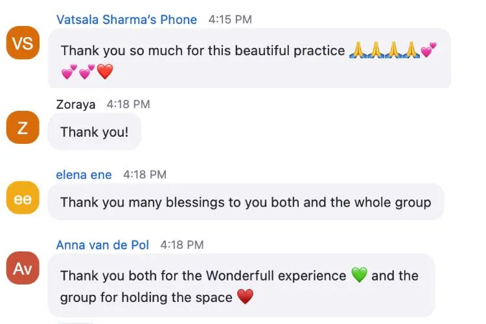Click Zoraya's orange Z avatar
The height and width of the screenshot is (324, 486).
click(23, 128)
